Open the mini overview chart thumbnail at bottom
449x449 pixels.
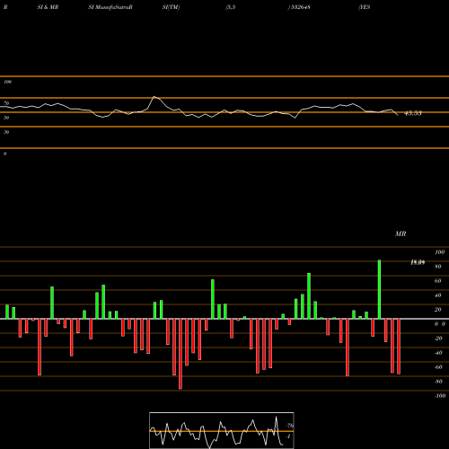click(x=222, y=430)
